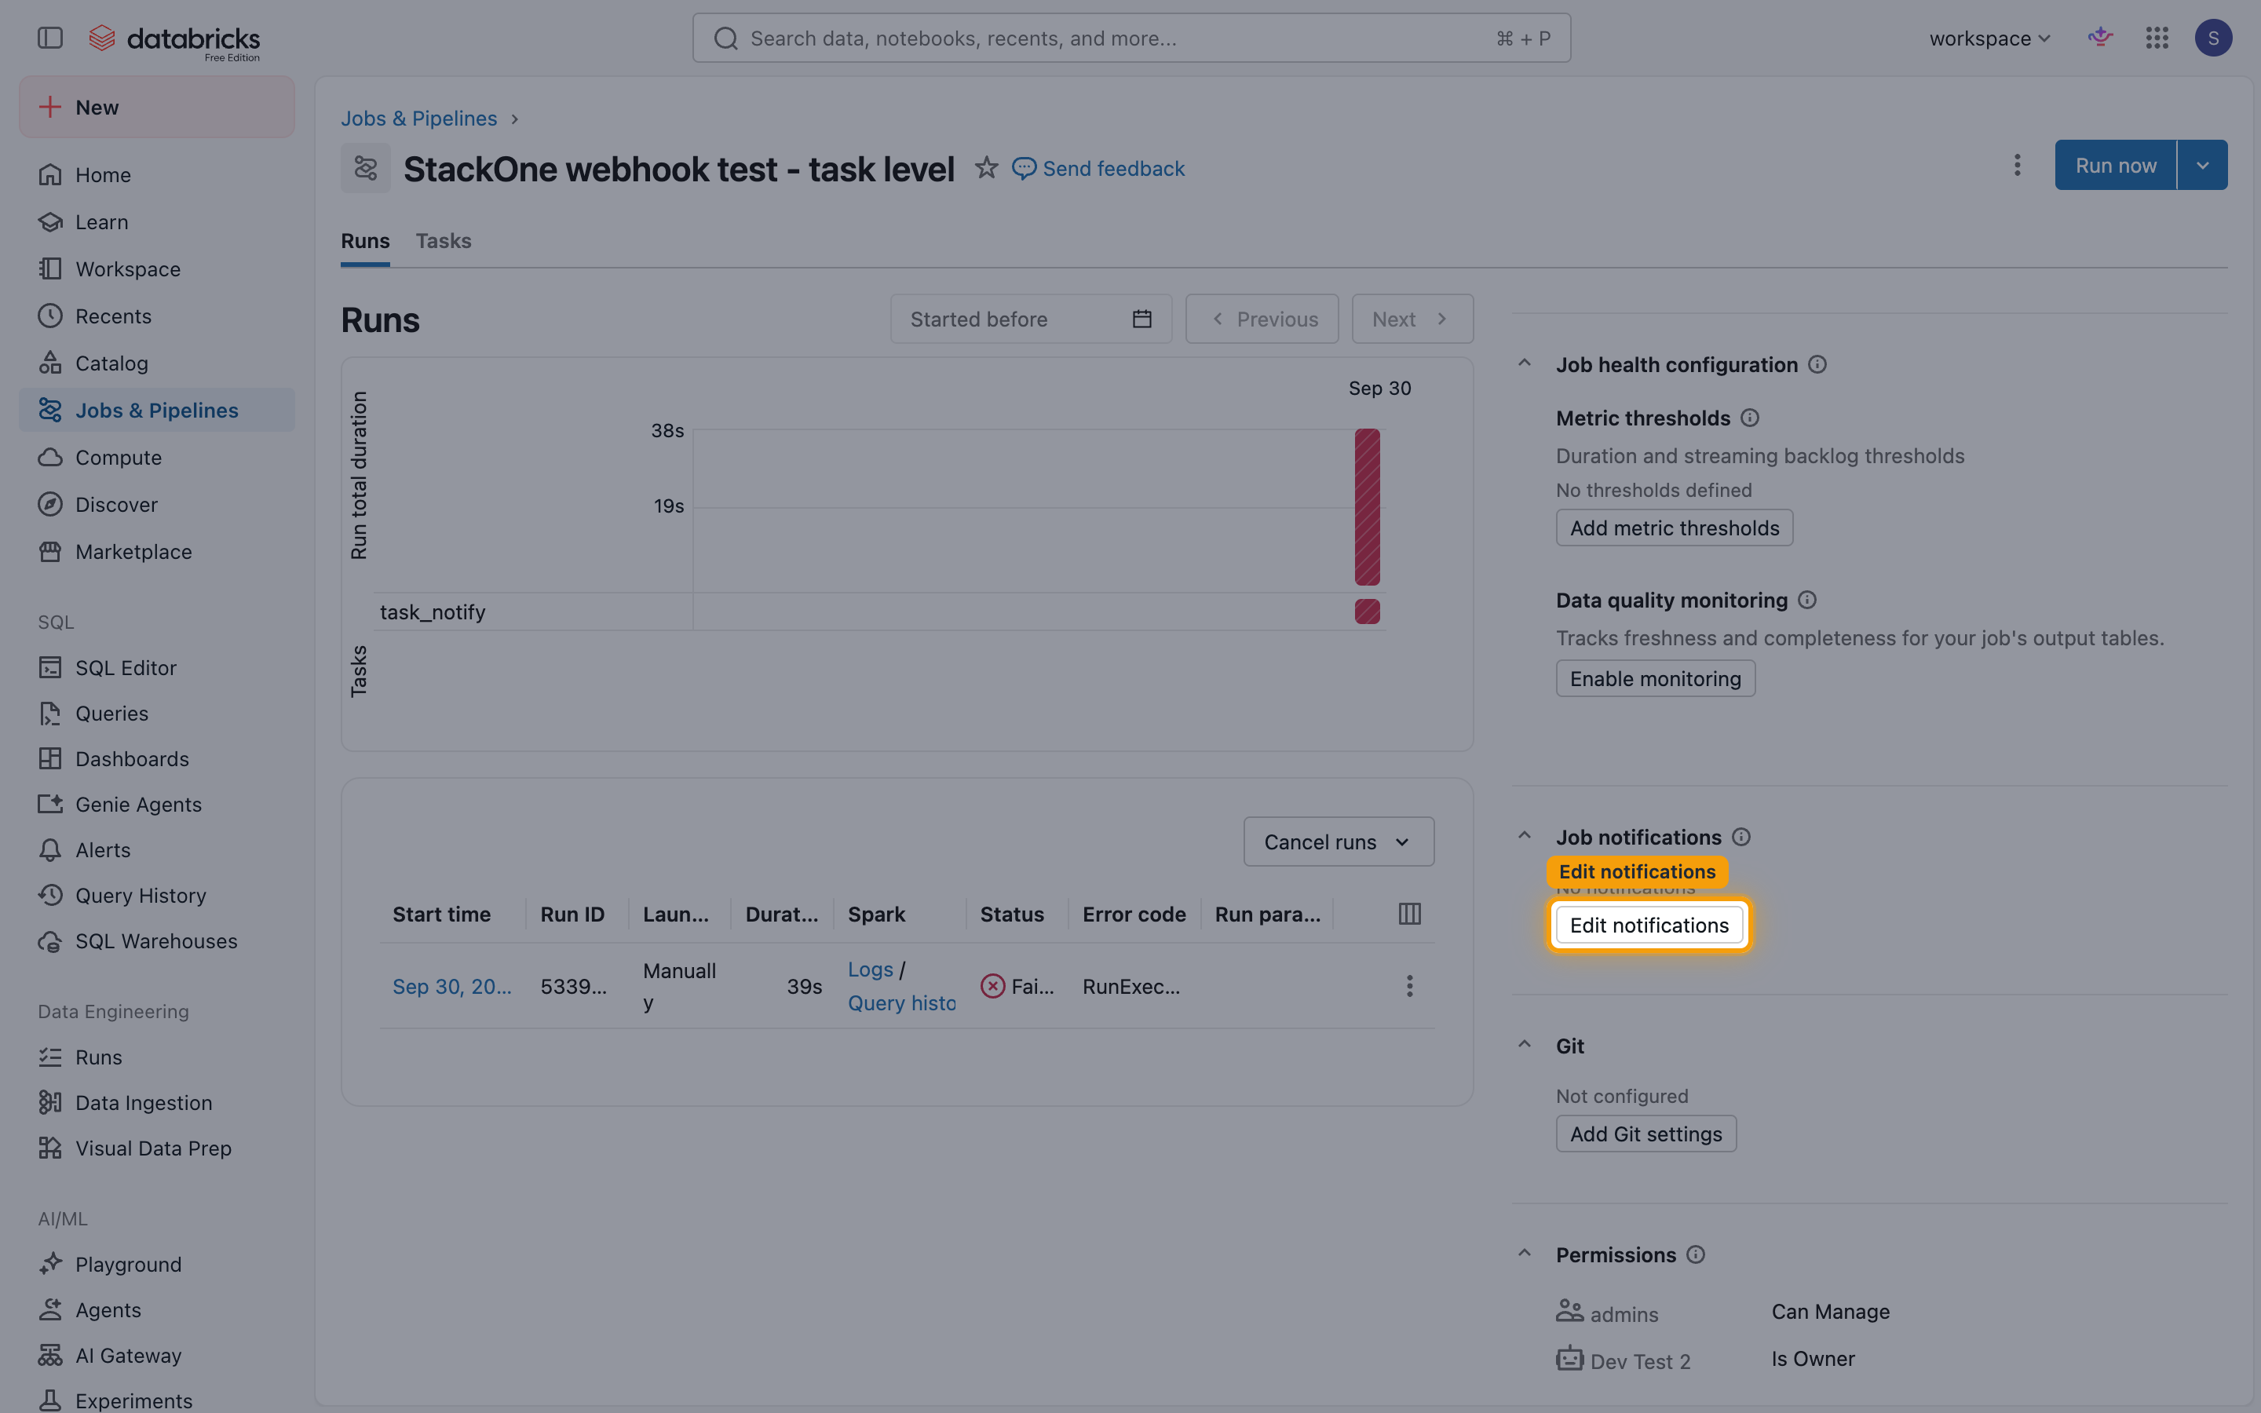The height and width of the screenshot is (1413, 2261).
Task: Open the workspace switcher dropdown
Action: 1990,38
